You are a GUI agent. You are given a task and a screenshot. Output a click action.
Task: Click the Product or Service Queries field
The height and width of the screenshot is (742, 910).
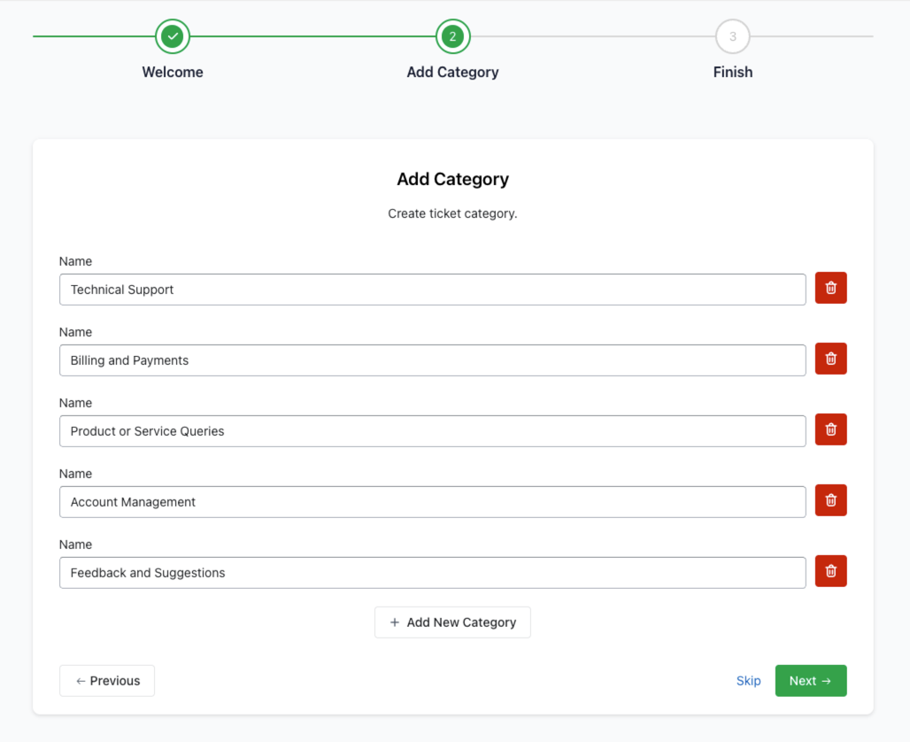pyautogui.click(x=432, y=431)
